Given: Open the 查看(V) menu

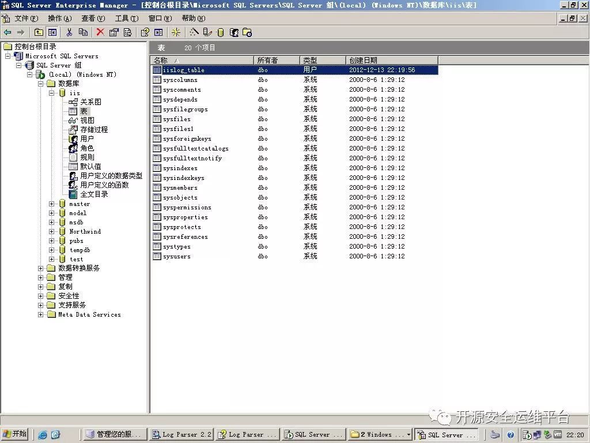Looking at the screenshot, I should 93,18.
